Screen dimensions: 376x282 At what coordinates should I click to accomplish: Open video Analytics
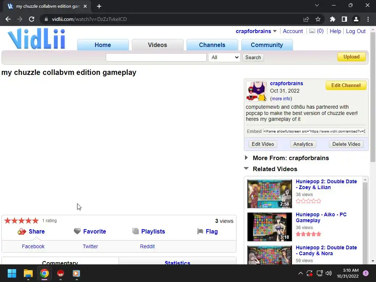303,144
